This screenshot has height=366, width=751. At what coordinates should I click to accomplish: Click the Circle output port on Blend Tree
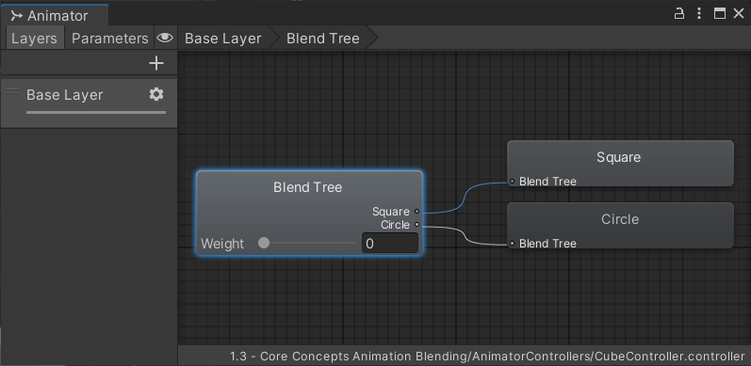pyautogui.click(x=416, y=224)
